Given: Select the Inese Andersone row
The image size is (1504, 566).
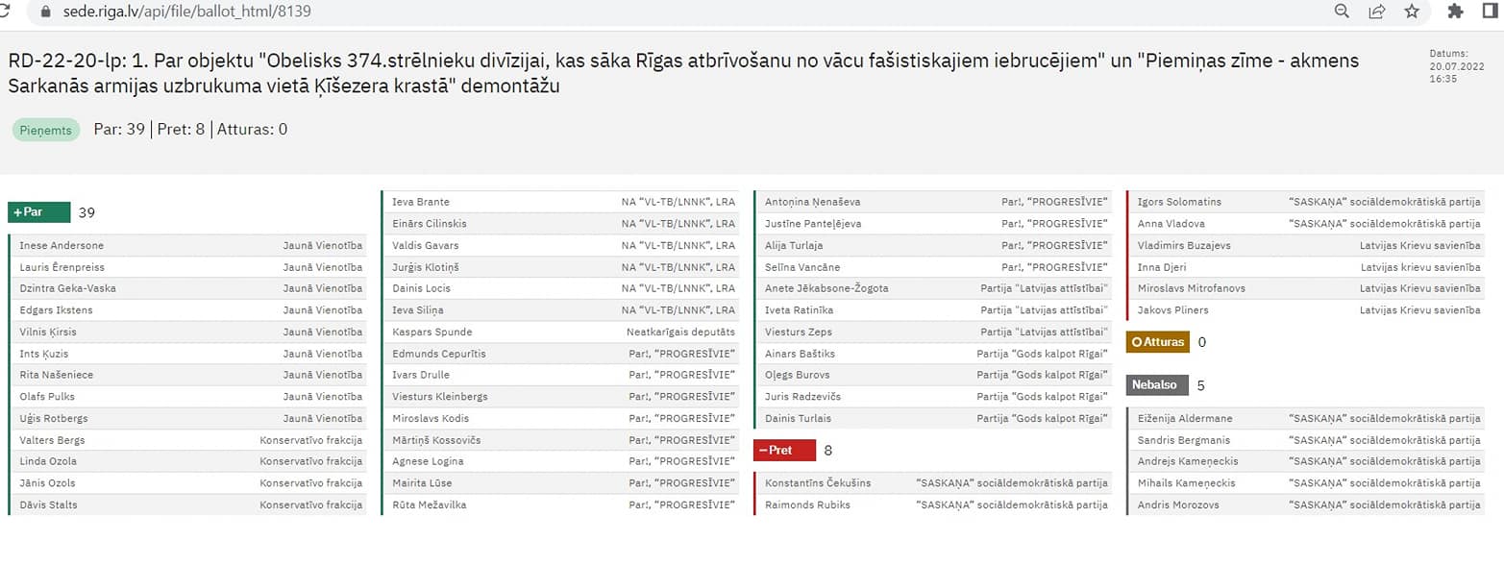Looking at the screenshot, I should (x=188, y=245).
